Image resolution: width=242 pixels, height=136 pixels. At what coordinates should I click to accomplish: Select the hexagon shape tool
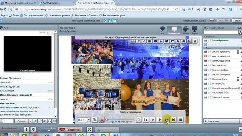point(166,41)
